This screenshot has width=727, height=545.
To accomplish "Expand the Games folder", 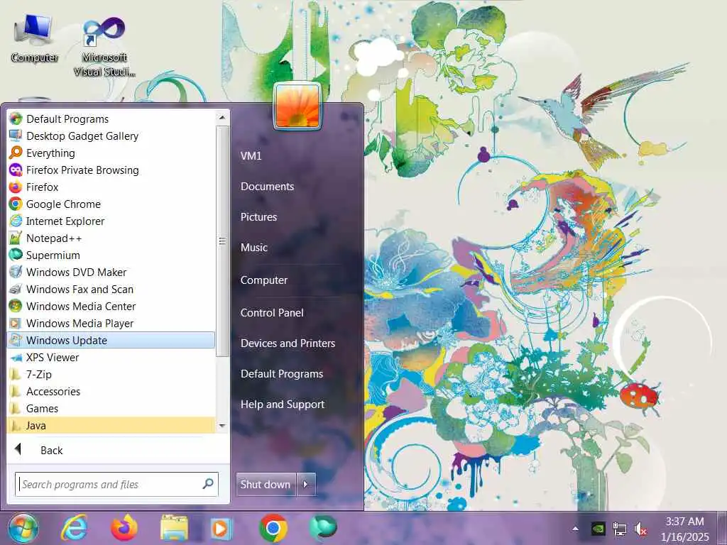I will tap(111, 408).
